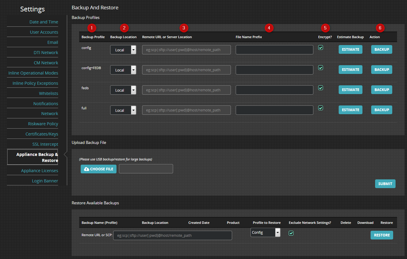Go to User Accounts settings
Screen dimensions: 407x259
44,32
